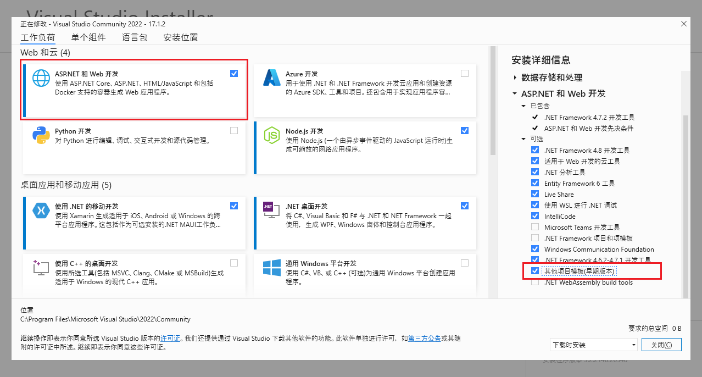Switch to the 安装位置 tab
The image size is (702, 377).
pos(181,37)
